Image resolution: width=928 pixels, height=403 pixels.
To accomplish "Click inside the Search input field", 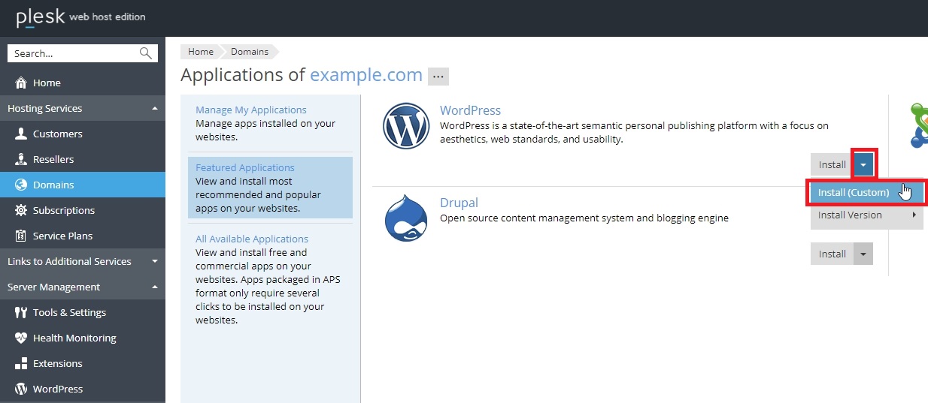I will pyautogui.click(x=71, y=53).
